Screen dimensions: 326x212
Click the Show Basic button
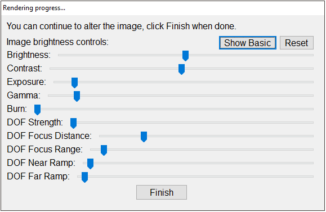point(247,43)
